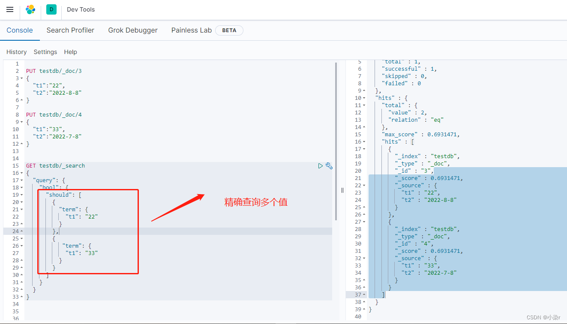Open console Settings

click(45, 52)
